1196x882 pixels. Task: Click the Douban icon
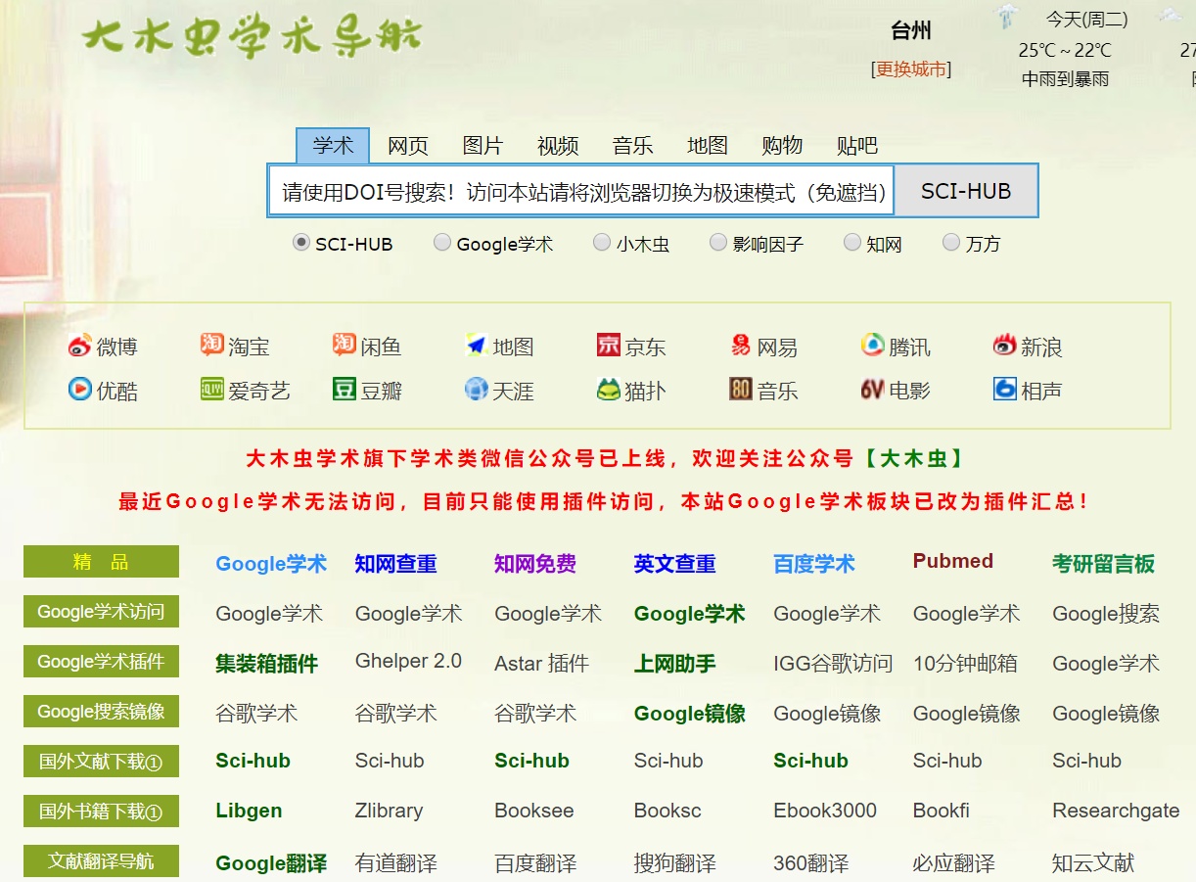click(345, 390)
